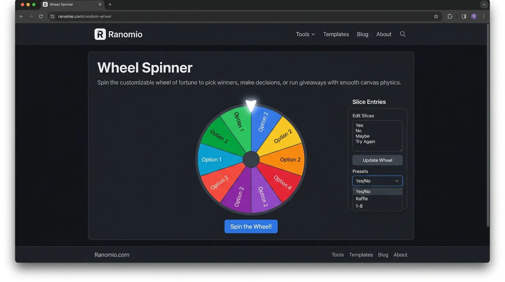505x282 pixels.
Task: Open Tools in the footer links
Action: click(x=338, y=255)
